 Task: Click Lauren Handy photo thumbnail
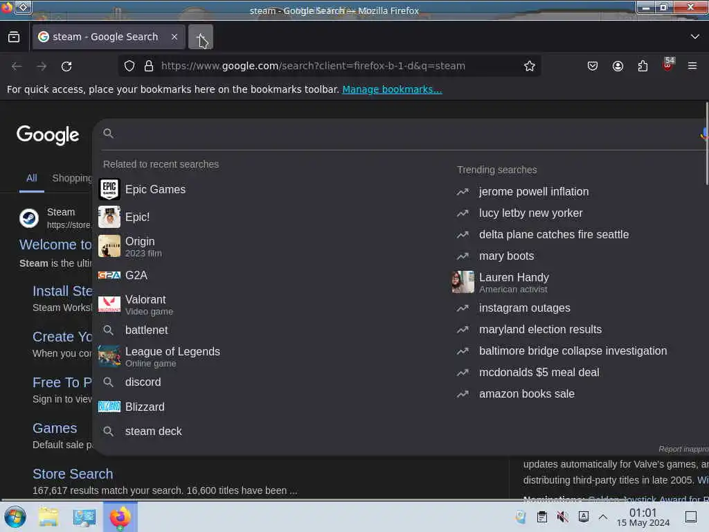(463, 283)
